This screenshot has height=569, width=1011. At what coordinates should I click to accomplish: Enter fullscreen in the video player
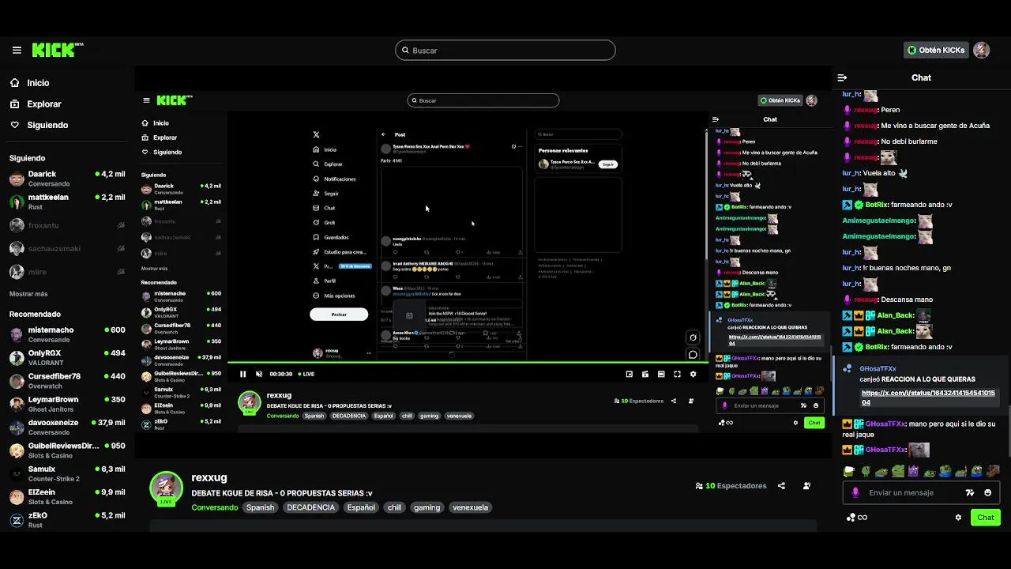click(x=677, y=374)
